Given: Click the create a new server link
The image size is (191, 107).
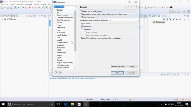Looking at the screenshot, I should point(72,78).
